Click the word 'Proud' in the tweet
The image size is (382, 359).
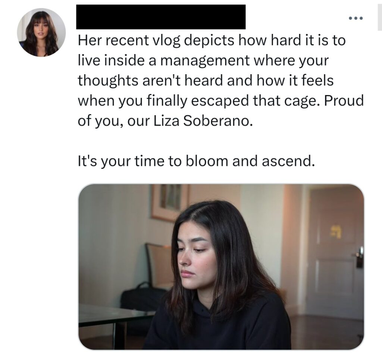pos(344,101)
